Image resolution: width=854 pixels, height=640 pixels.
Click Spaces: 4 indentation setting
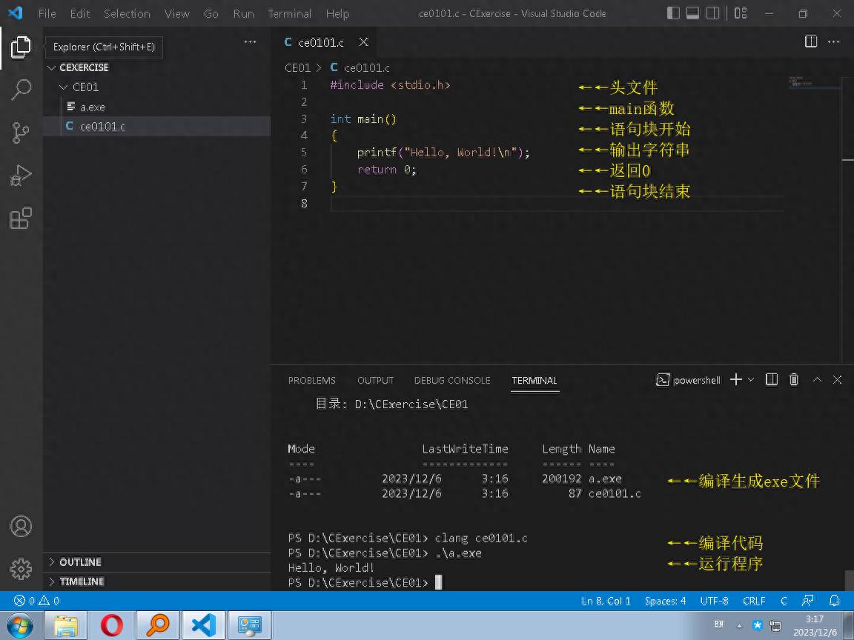pos(665,601)
